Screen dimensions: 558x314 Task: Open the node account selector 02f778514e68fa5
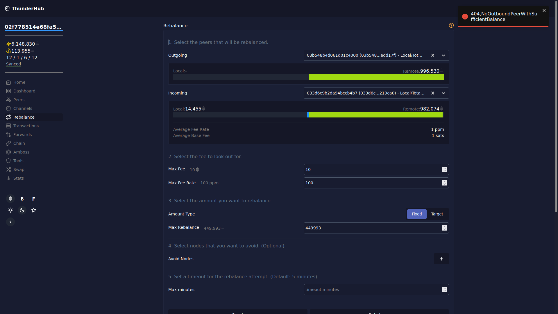(33, 27)
